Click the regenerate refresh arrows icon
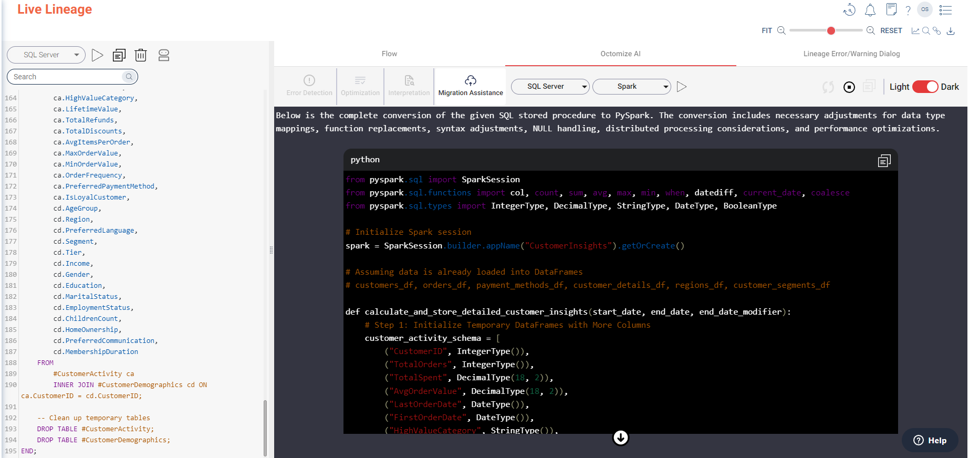This screenshot has width=969, height=458. pos(828,87)
